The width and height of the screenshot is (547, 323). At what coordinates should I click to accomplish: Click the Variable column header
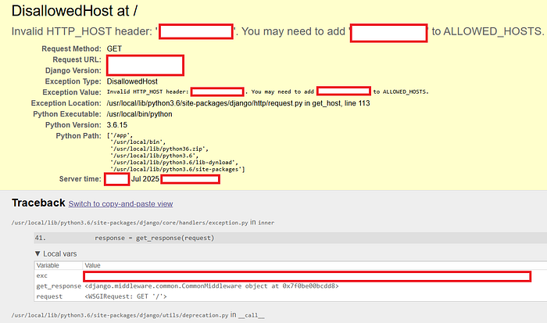pyautogui.click(x=48, y=265)
